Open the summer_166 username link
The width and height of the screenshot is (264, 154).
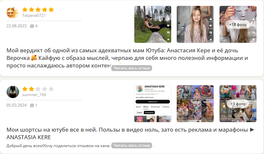pos(34,95)
